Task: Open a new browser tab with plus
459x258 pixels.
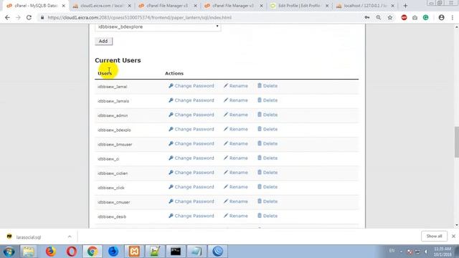Action: click(x=405, y=6)
